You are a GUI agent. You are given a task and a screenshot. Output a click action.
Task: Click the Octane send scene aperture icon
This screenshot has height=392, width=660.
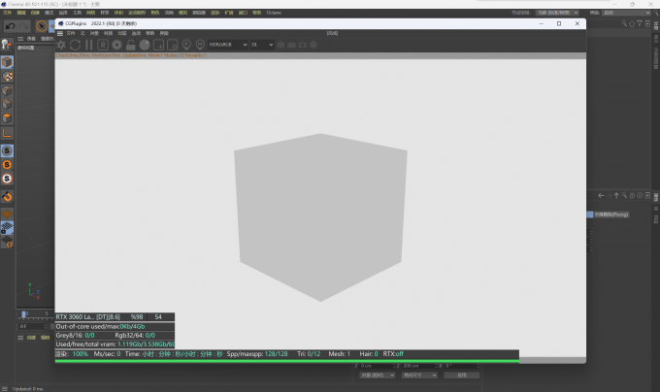[x=61, y=45]
